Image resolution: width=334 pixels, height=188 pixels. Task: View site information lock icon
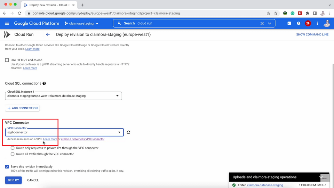pos(29,13)
